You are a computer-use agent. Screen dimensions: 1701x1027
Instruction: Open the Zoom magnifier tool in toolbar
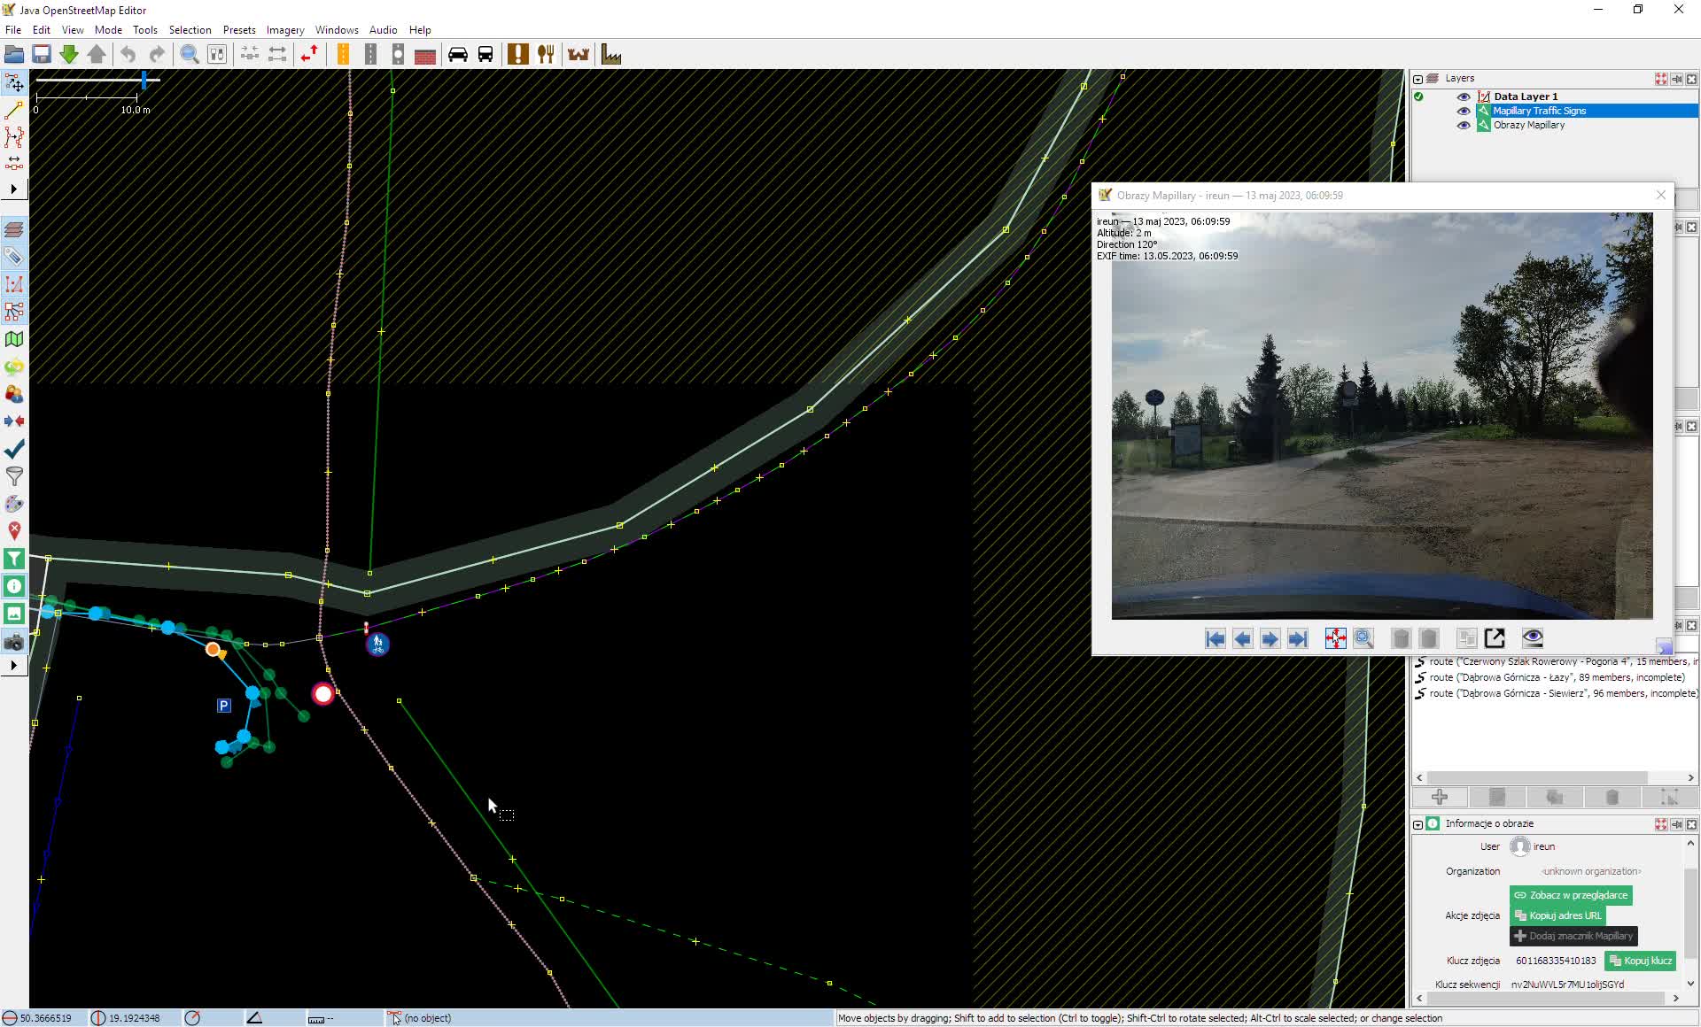coord(189,55)
